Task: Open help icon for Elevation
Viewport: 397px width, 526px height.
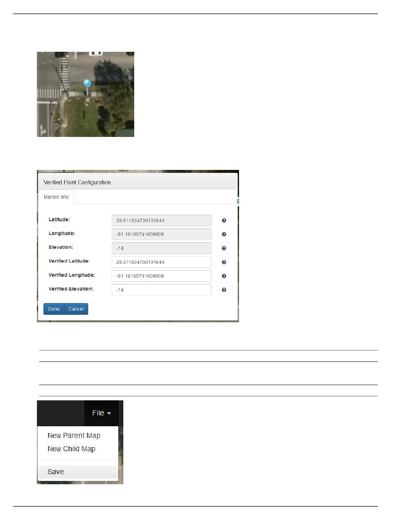Action: pos(224,248)
